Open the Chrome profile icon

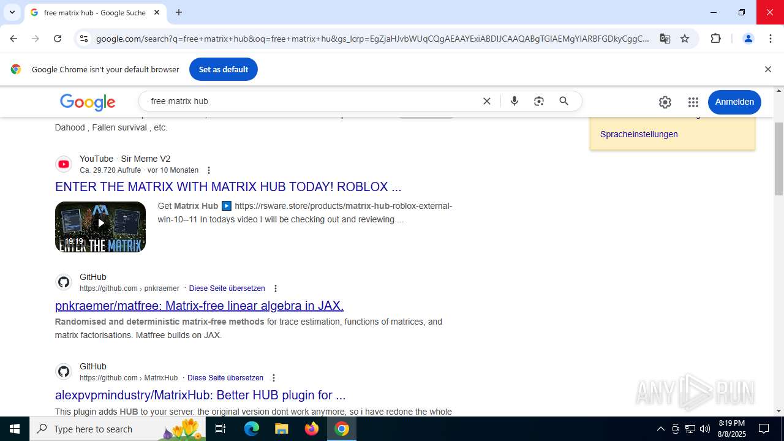pyautogui.click(x=748, y=39)
